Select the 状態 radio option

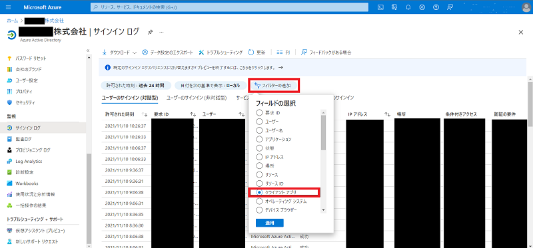pos(259,148)
